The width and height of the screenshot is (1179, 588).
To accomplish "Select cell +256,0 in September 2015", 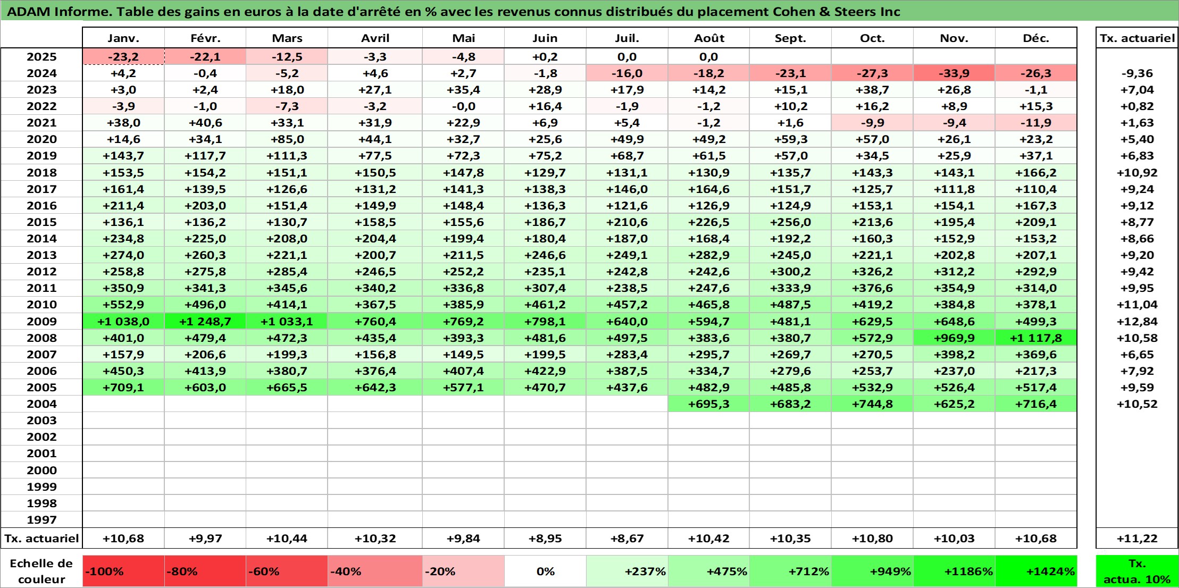I will pos(790,222).
